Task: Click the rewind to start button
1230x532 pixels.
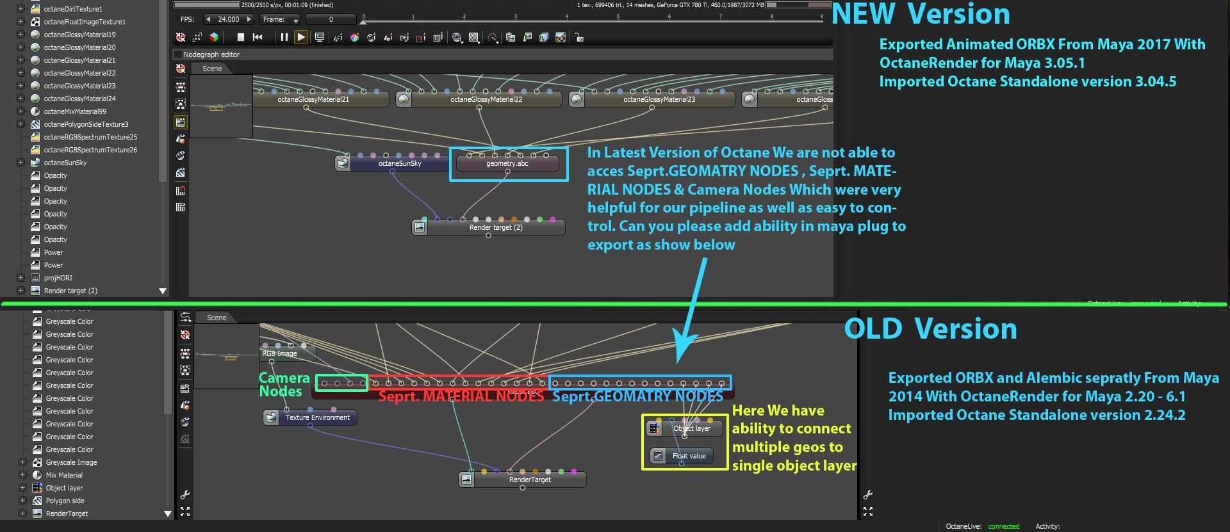Action: click(x=258, y=37)
